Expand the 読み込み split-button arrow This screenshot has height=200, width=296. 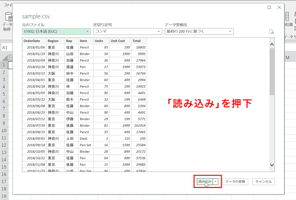[x=215, y=182]
